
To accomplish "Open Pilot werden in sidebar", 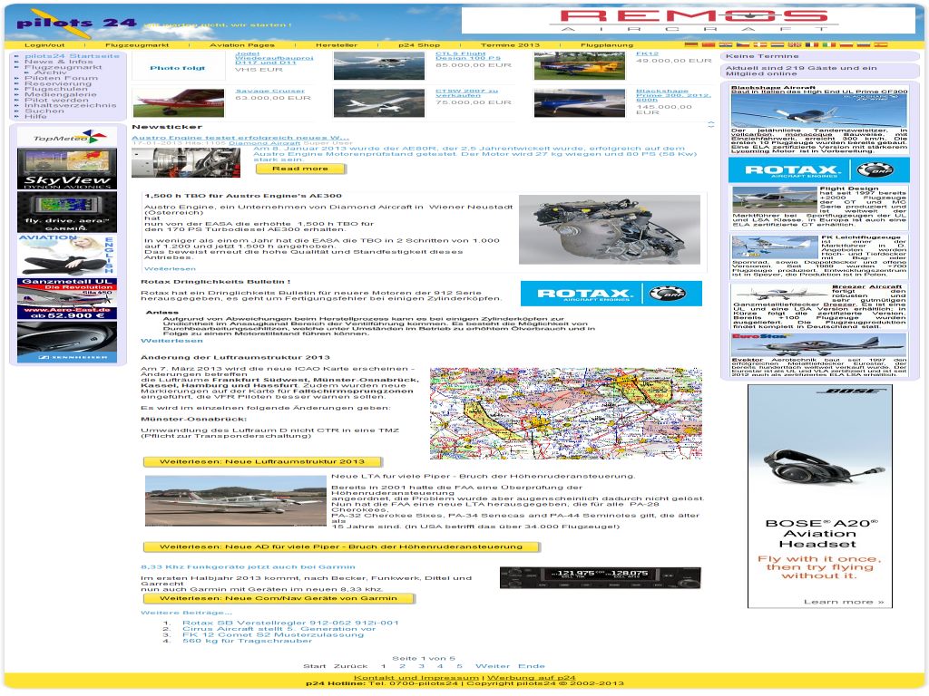I will coord(56,100).
